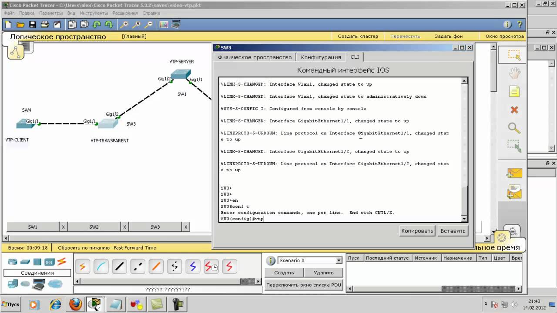Save the network with the floppy disk icon
This screenshot has width=557, height=313.
[x=32, y=24]
